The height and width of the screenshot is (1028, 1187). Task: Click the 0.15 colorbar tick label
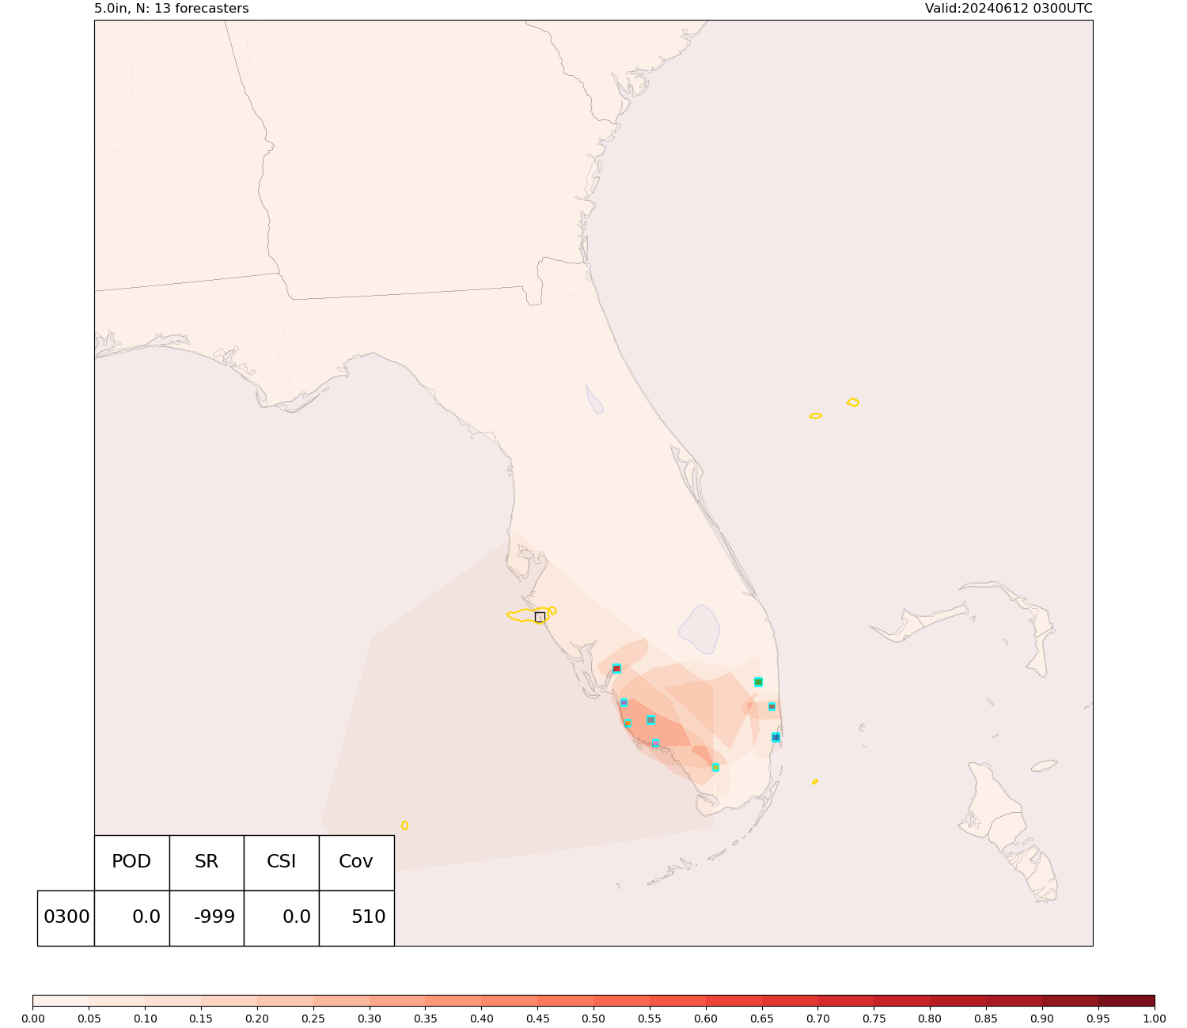(201, 1019)
